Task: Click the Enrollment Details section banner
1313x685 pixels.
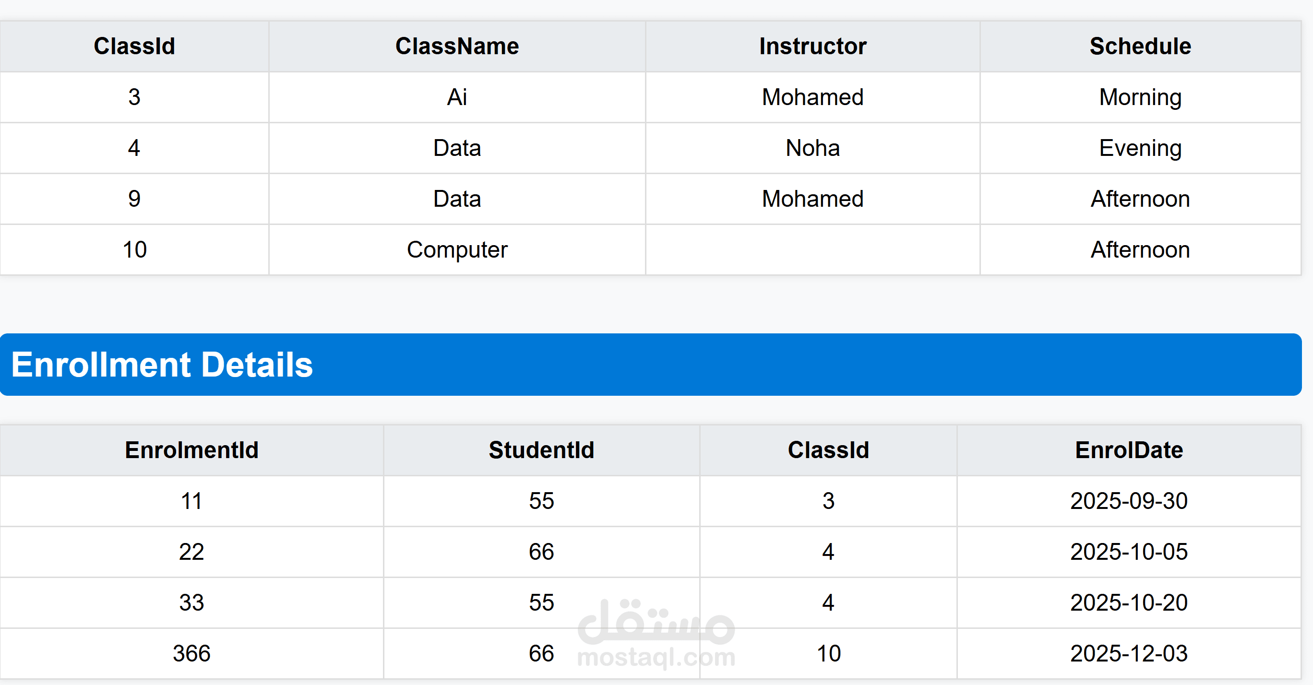Action: [650, 365]
